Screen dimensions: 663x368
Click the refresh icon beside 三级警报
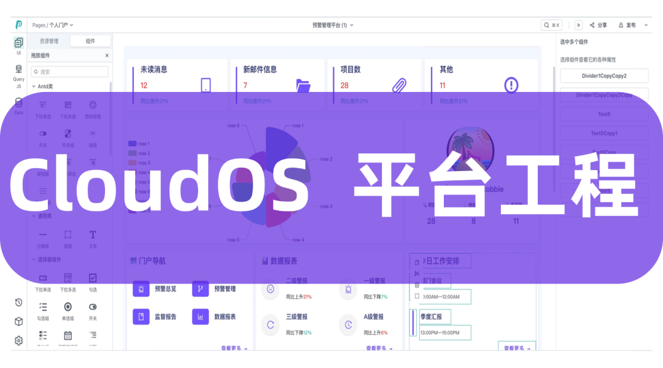click(x=271, y=325)
